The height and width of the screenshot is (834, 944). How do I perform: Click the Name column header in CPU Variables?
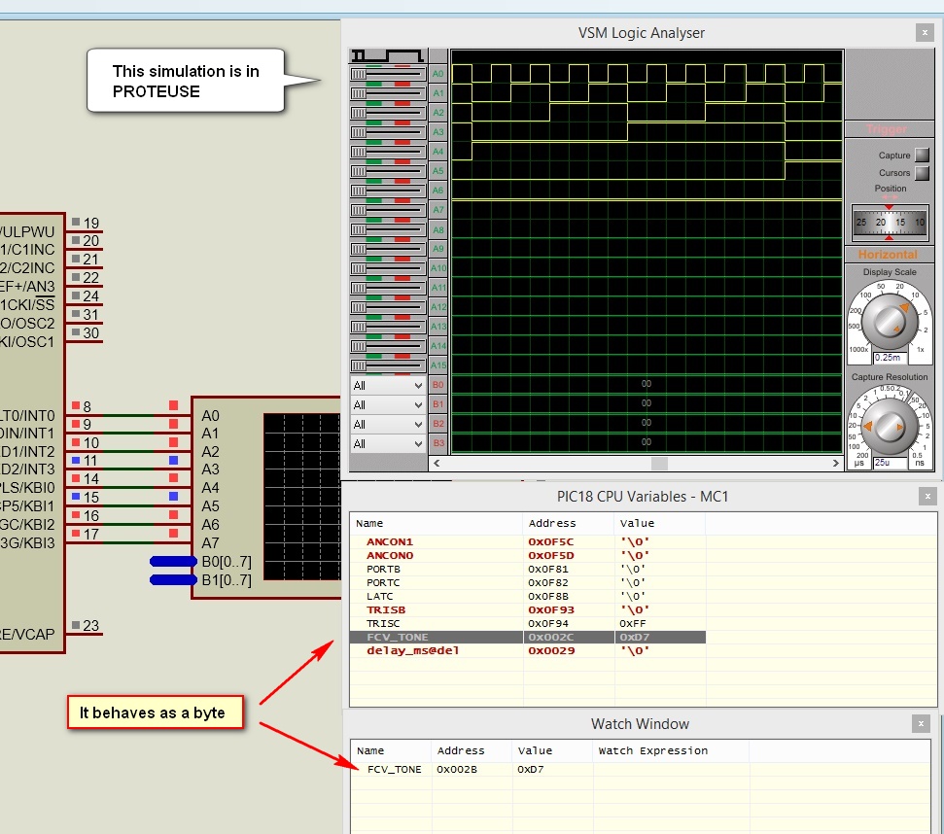tap(436, 524)
